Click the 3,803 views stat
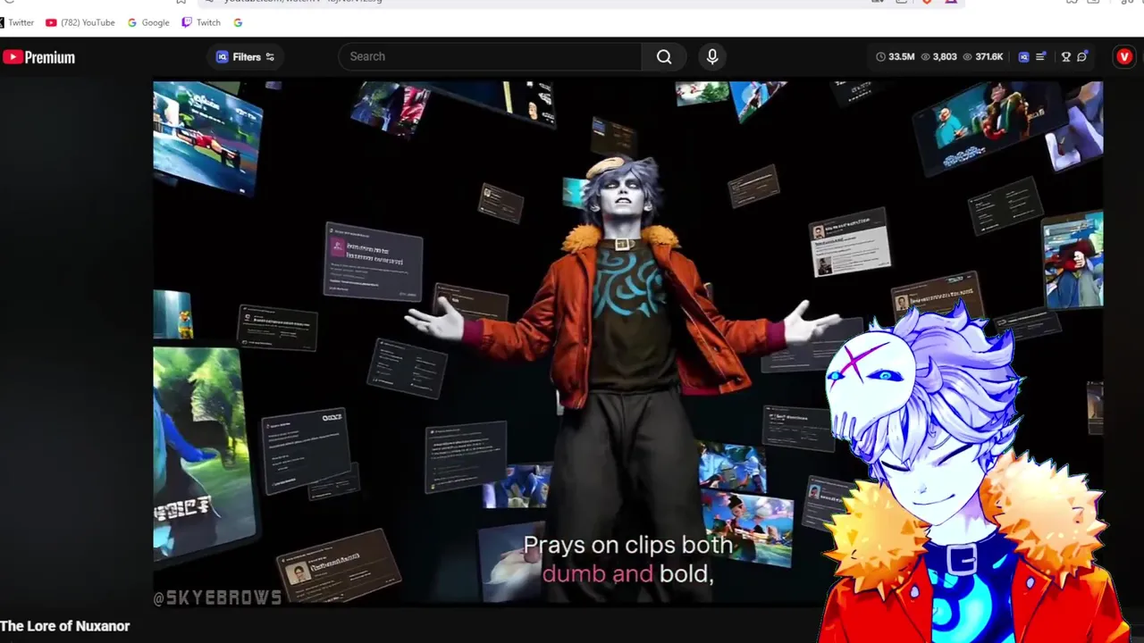 point(938,57)
